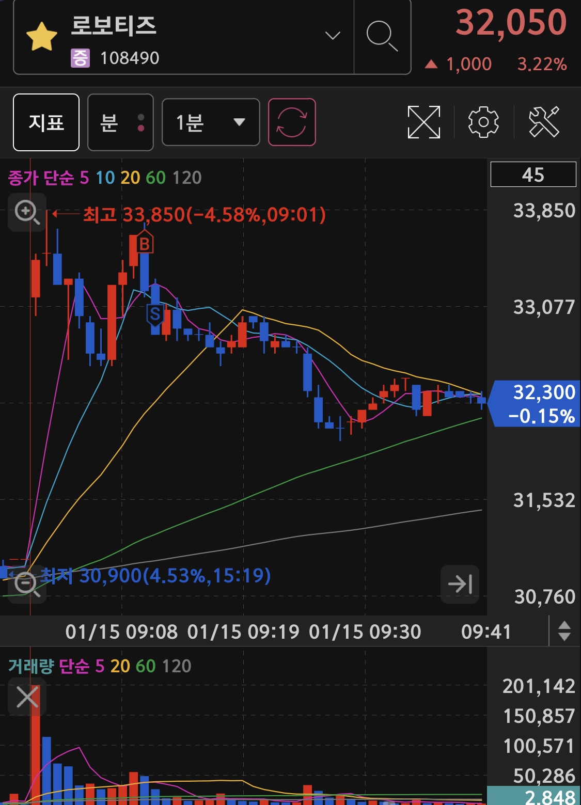Viewport: 581px width, 805px height.
Task: Click the 31,532 price axis label
Action: click(544, 500)
